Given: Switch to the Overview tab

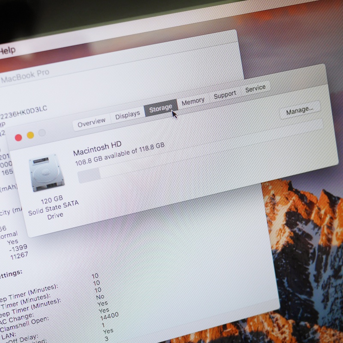Looking at the screenshot, I should (x=91, y=123).
